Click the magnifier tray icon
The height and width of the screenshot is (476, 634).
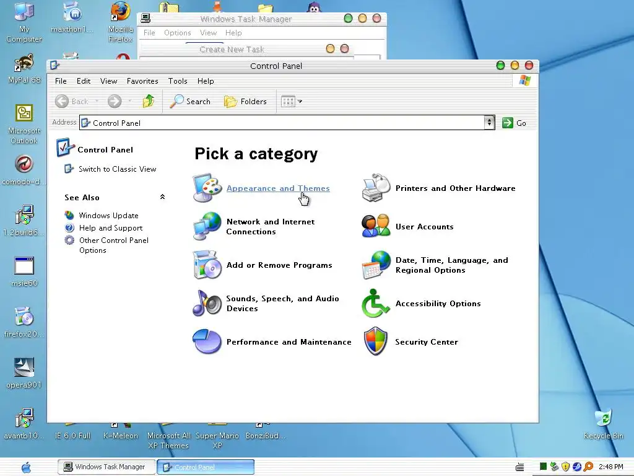588,467
